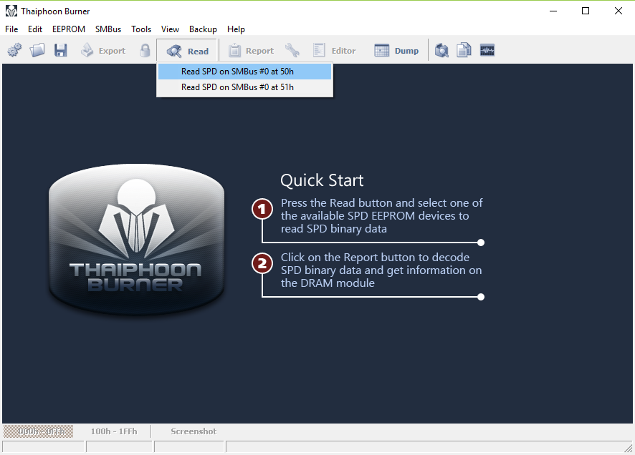
Task: Click the 'Click on the Report button' instruction text
Action: tap(381, 270)
